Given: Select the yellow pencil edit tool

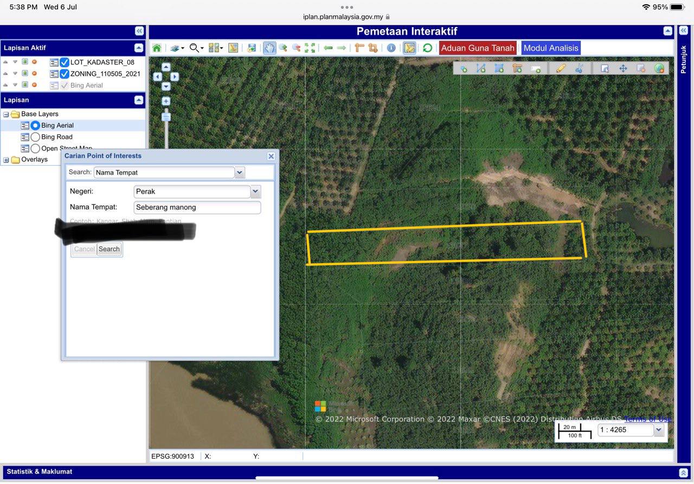Looking at the screenshot, I should click(x=561, y=68).
